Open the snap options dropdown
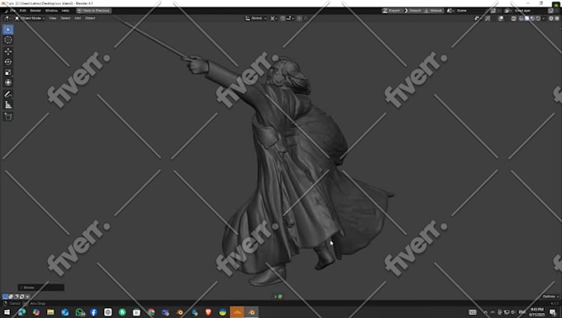This screenshot has height=318, width=562. click(290, 18)
